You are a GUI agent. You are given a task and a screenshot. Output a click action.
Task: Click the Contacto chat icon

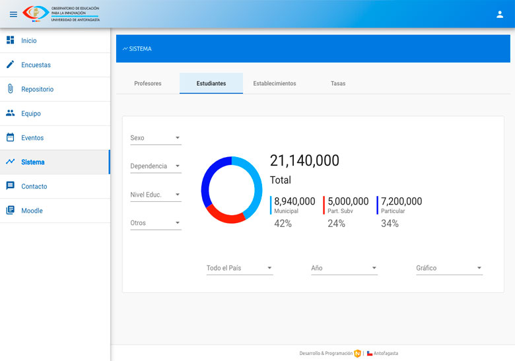10,185
